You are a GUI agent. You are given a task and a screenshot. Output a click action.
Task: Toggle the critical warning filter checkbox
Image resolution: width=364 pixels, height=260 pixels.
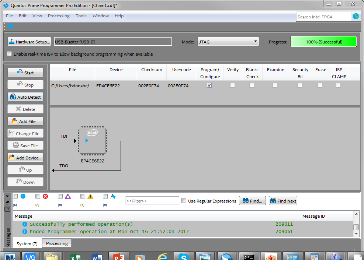(60, 196)
